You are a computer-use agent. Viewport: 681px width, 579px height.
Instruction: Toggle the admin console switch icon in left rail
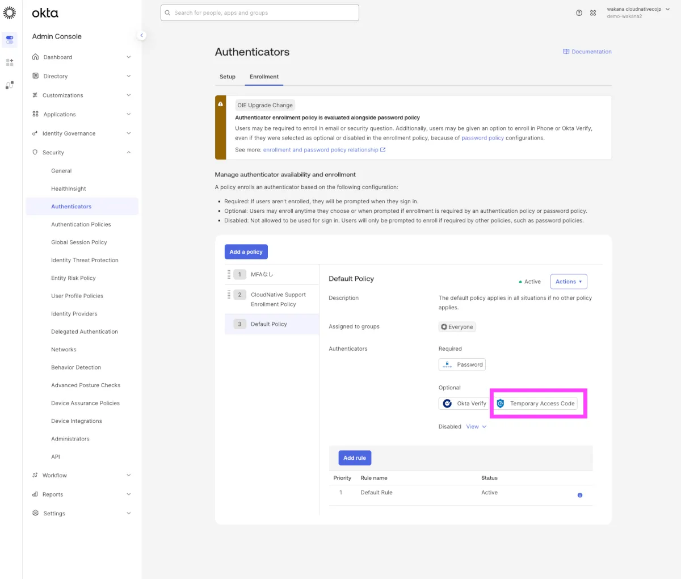click(x=10, y=40)
